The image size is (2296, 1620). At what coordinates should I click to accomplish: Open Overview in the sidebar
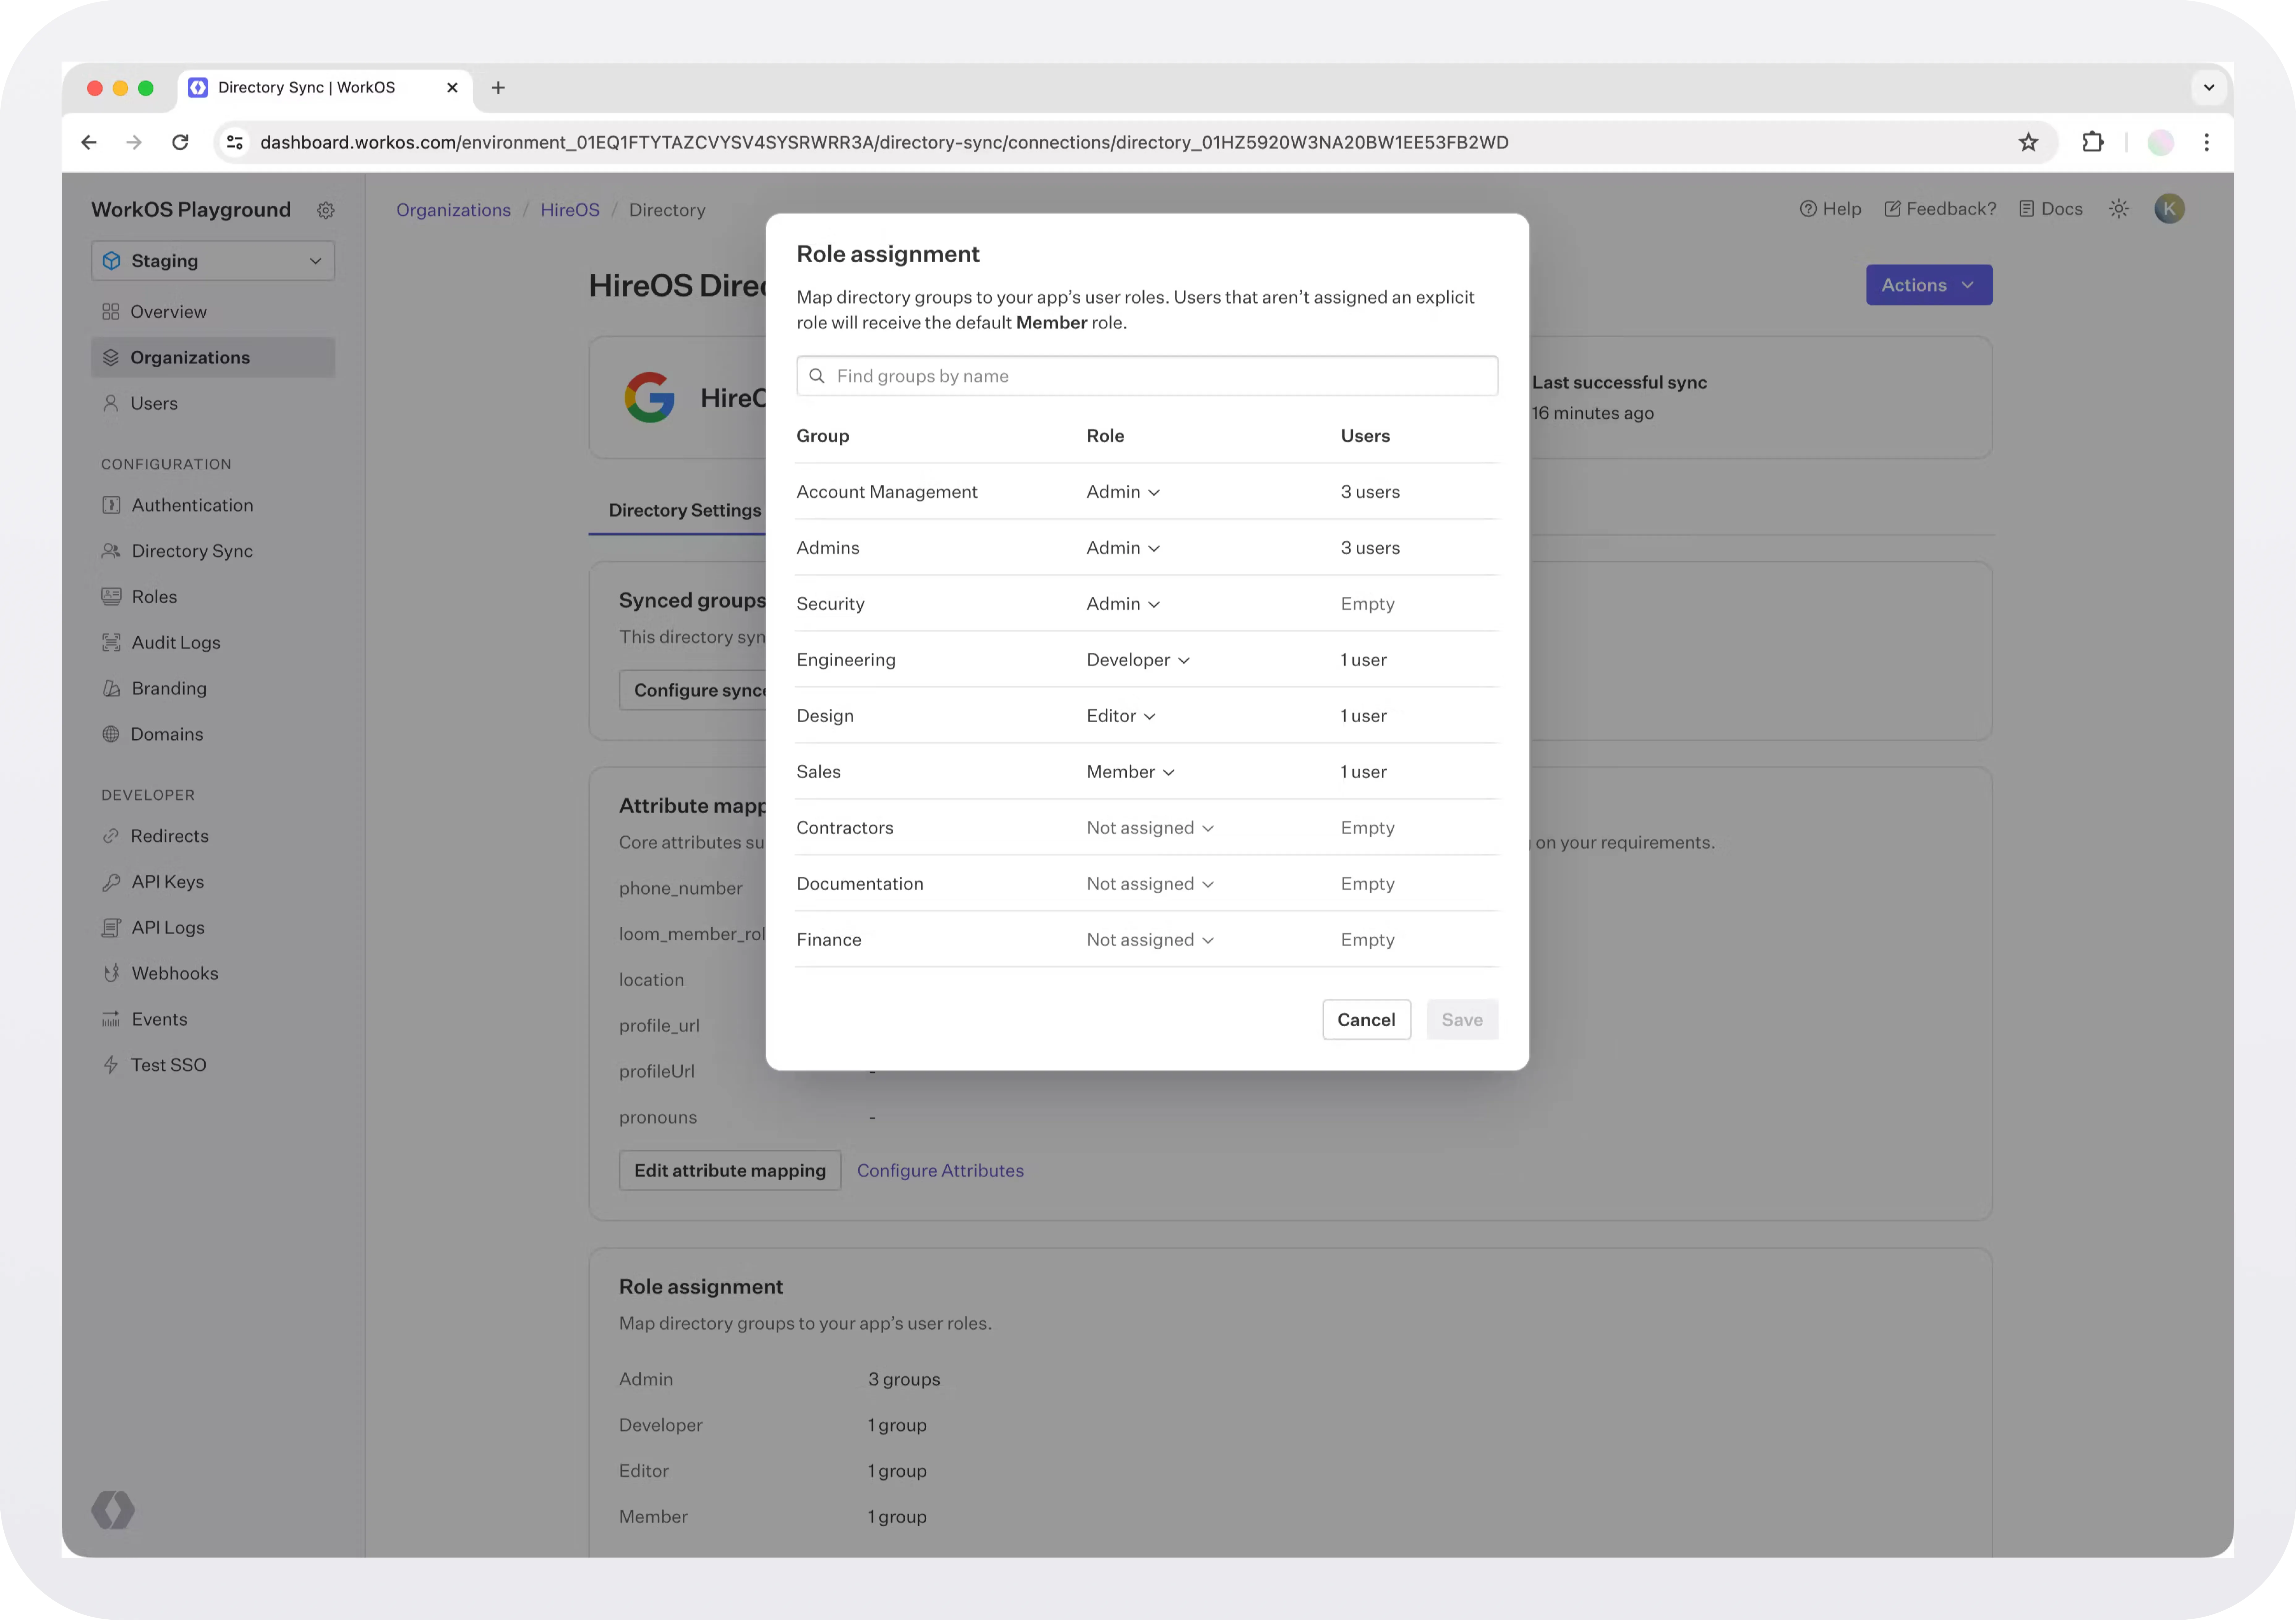(x=213, y=312)
